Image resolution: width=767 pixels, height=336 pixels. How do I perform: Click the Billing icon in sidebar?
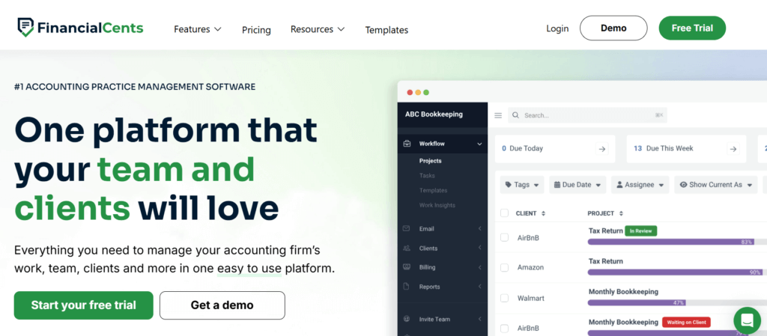[x=407, y=267]
